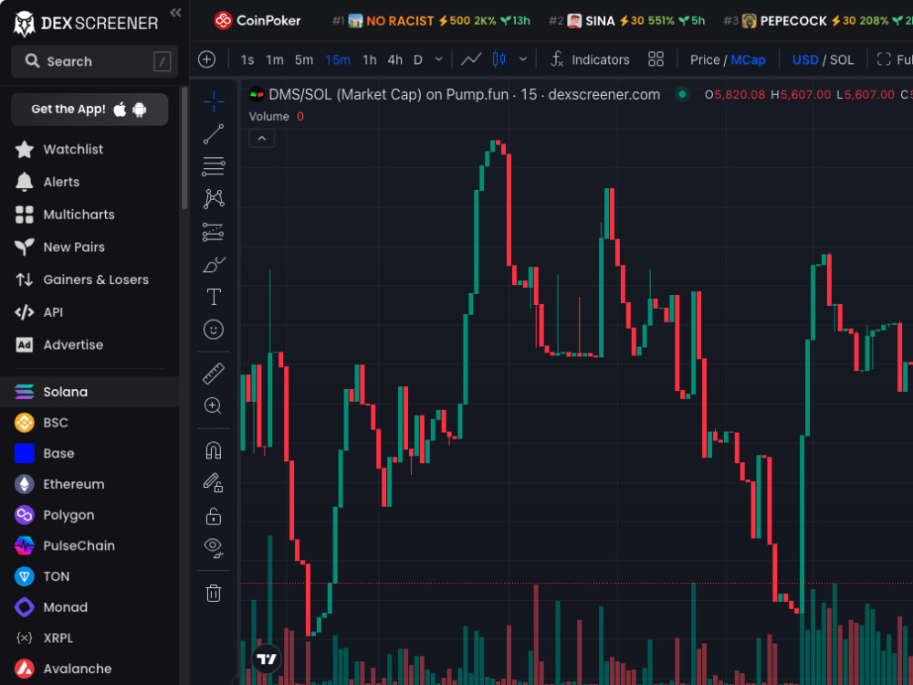This screenshot has height=685, width=913.
Task: Open trending token NO RACIST
Action: click(432, 21)
